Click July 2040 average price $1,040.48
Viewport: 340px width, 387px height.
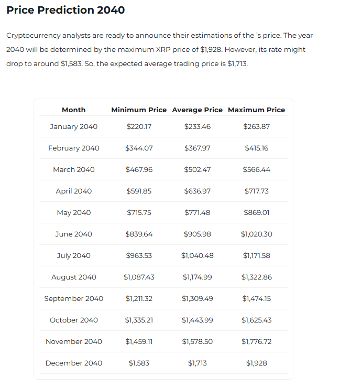pos(197,255)
